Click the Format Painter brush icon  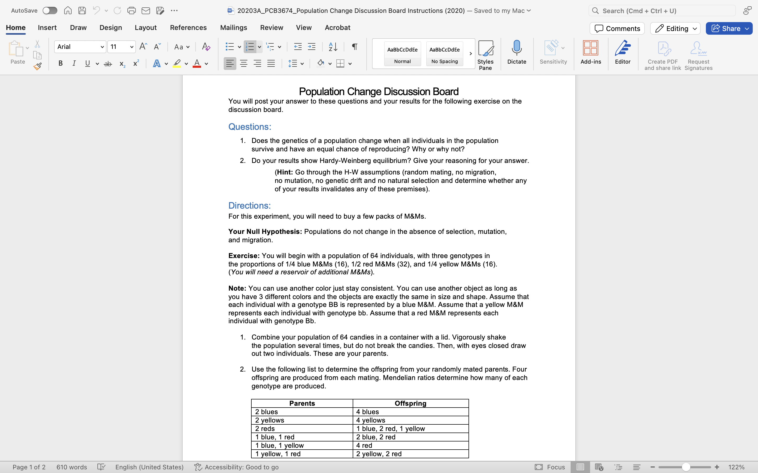pos(38,66)
